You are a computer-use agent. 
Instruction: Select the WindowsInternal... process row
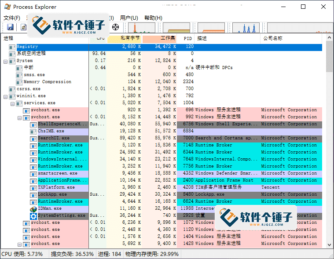(161, 159)
